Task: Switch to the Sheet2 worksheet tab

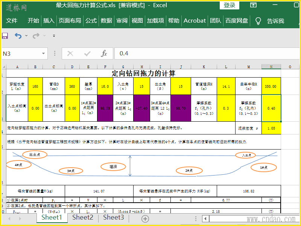Action: 82,217
